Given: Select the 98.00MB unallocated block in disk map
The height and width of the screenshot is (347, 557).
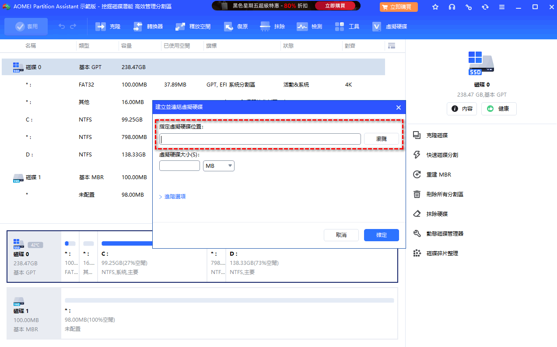Looking at the screenshot, I should (x=229, y=313).
